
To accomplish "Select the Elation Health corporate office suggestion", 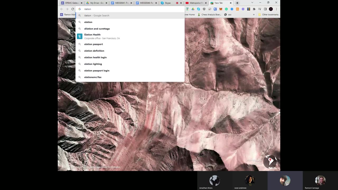I will pyautogui.click(x=130, y=36).
